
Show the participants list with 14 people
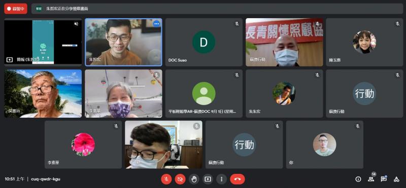pos(371,178)
